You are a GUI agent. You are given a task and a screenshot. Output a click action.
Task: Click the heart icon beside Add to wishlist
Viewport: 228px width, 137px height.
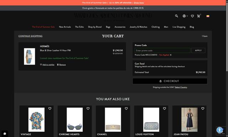click(41, 65)
